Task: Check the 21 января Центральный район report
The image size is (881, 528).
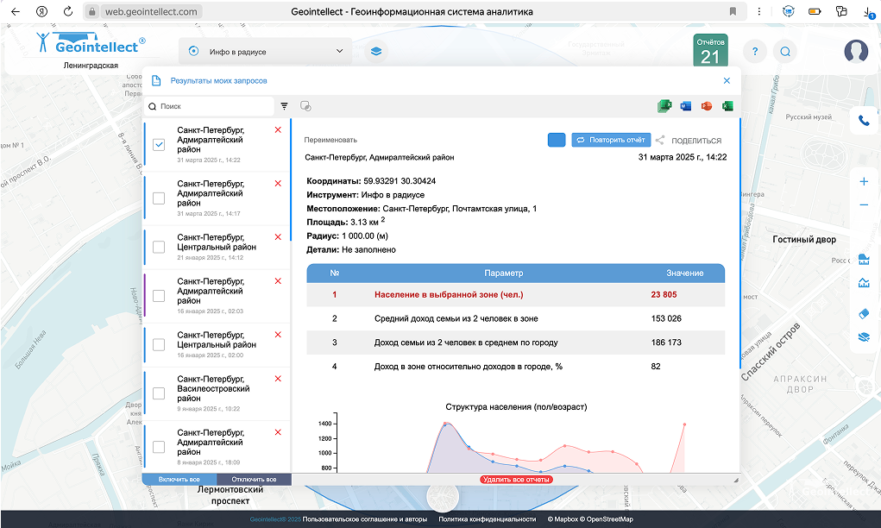Action: 159,247
